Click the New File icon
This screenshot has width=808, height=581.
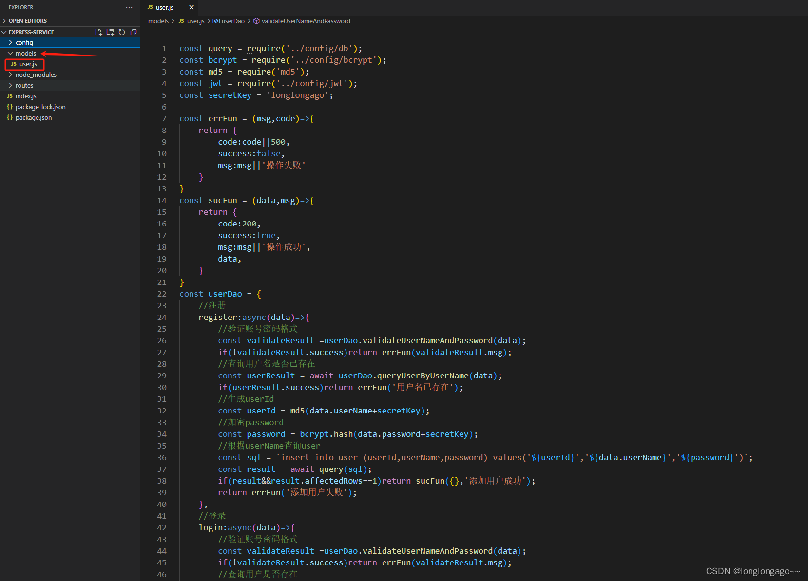(98, 32)
